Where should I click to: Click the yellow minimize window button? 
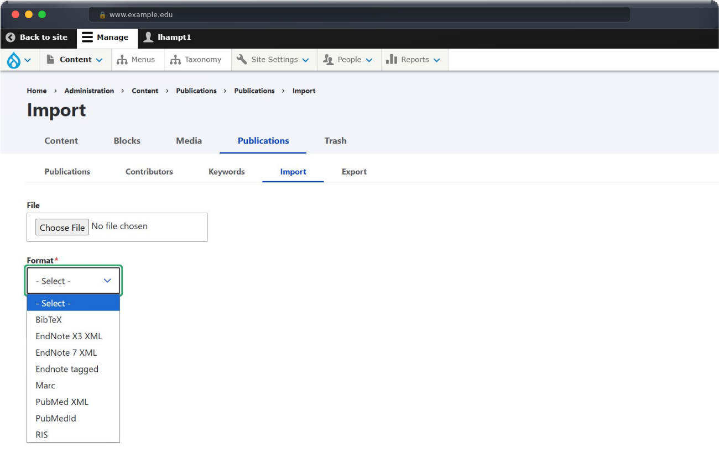point(29,14)
